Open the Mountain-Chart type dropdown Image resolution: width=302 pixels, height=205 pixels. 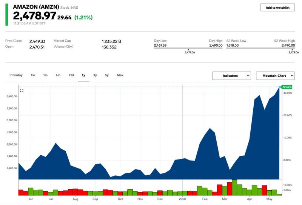(275, 76)
